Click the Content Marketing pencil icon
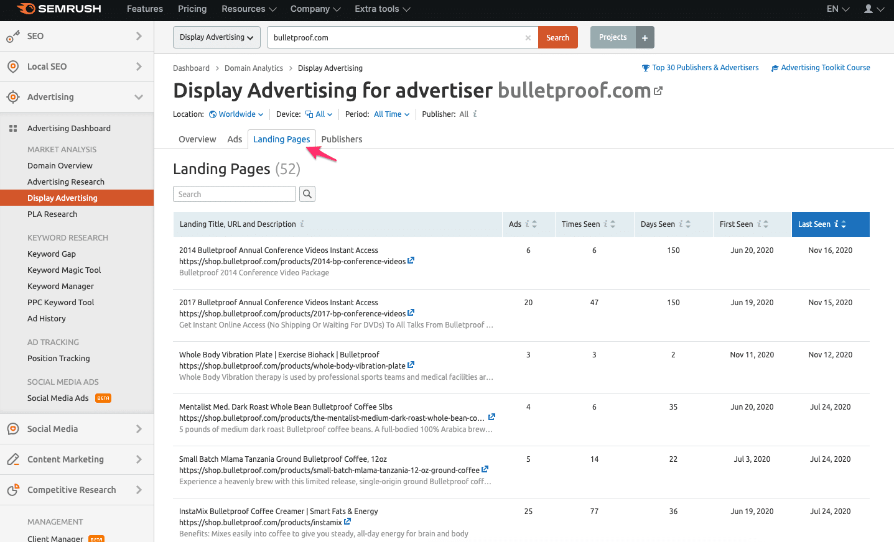The height and width of the screenshot is (542, 894). pyautogui.click(x=13, y=459)
